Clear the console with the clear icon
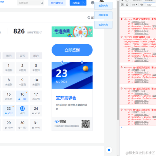 [x=127, y=5]
